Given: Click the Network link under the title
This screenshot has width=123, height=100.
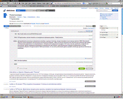Looking at the screenshot, I should 19,17.
